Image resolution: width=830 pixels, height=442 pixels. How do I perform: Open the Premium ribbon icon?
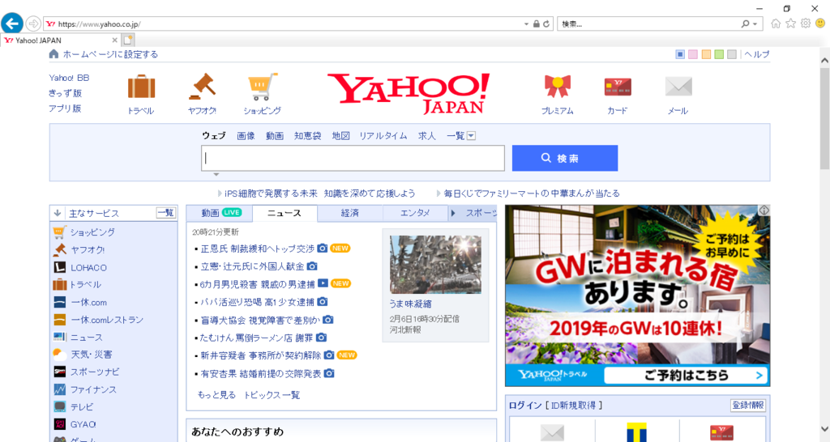tap(558, 86)
